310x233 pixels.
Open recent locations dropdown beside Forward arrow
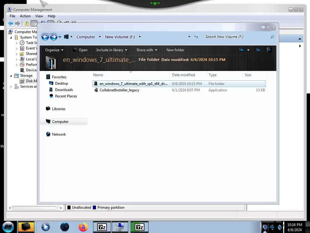pyautogui.click(x=60, y=37)
